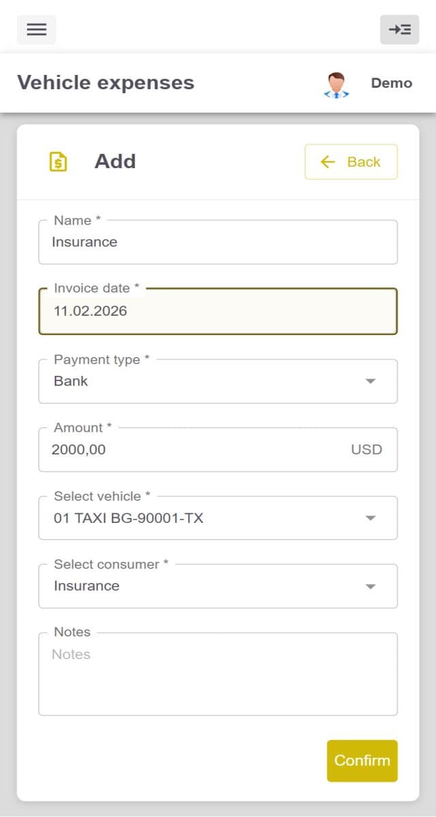Click inside the empty Notes text area
Image resolution: width=436 pixels, height=817 pixels.
[218, 674]
